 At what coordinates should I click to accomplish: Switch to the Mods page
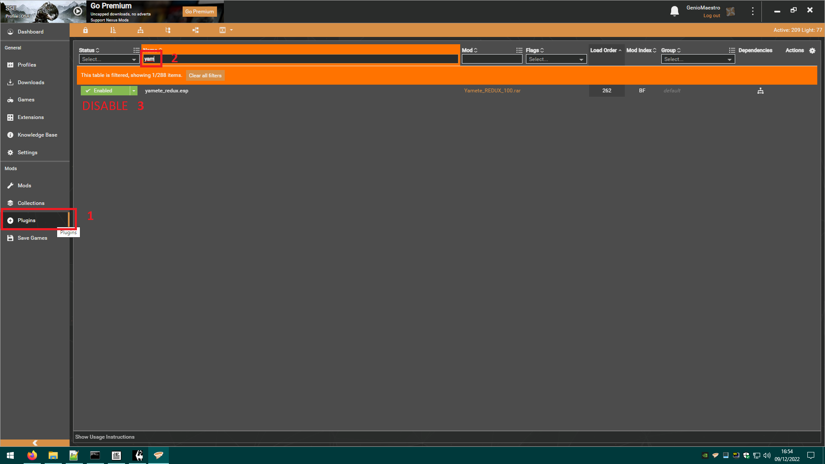(x=35, y=186)
